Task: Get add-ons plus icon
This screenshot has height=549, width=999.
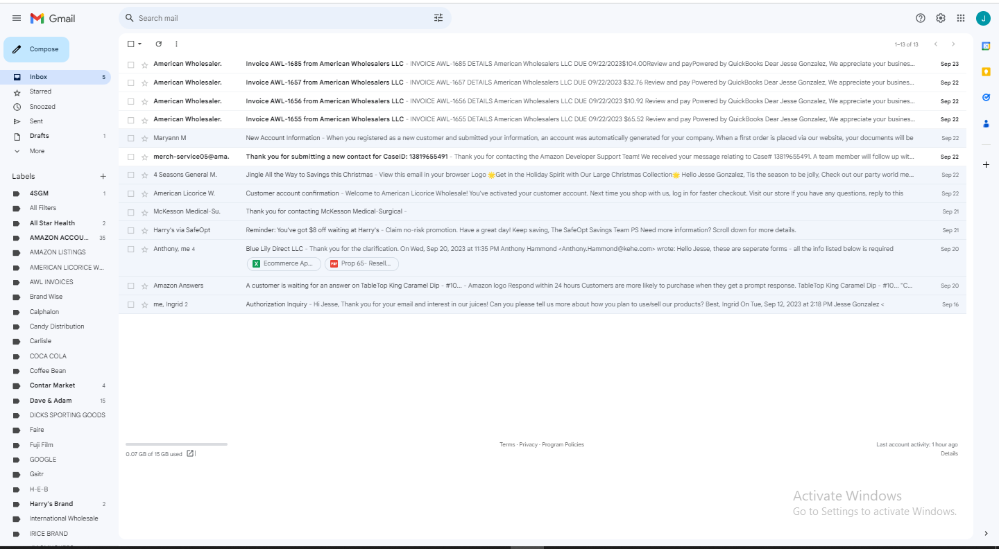Action: tap(986, 165)
